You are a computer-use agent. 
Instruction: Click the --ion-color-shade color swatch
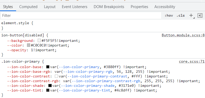(50, 86)
